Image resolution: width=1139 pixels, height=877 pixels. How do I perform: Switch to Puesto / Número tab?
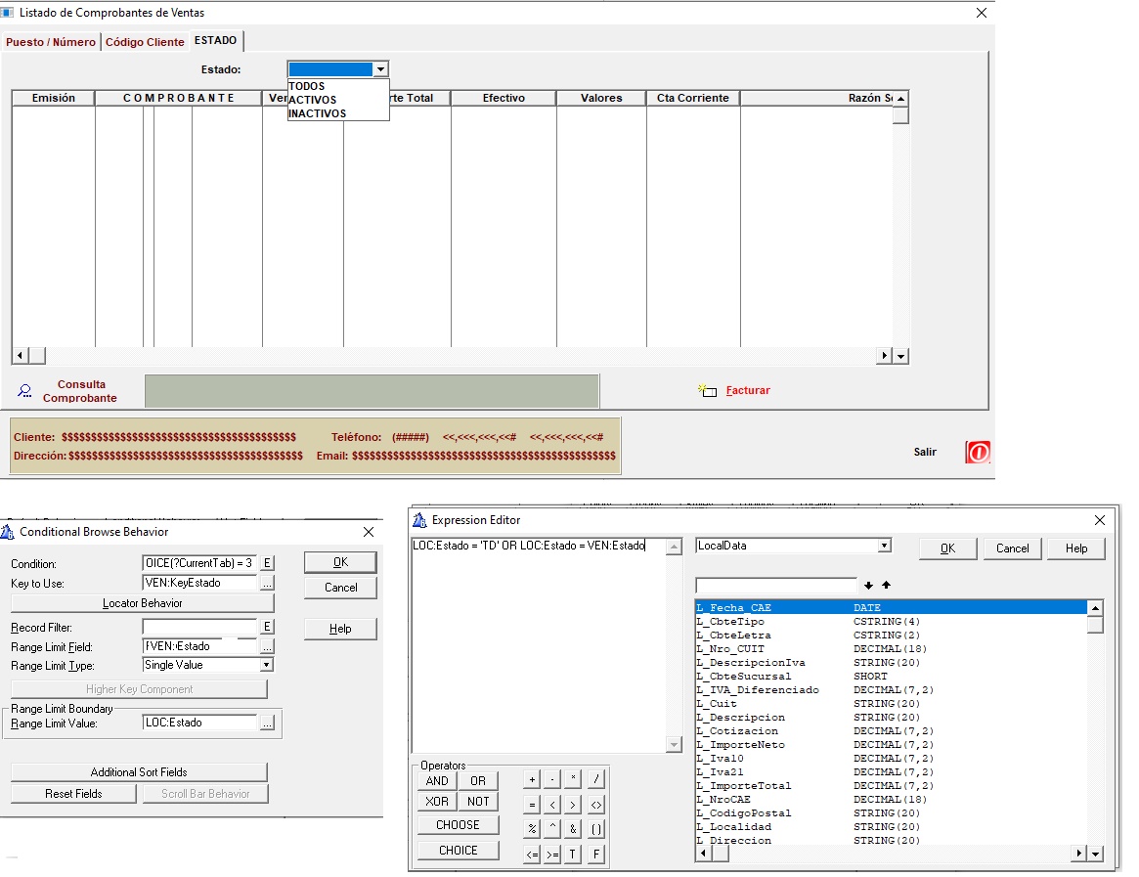(50, 42)
